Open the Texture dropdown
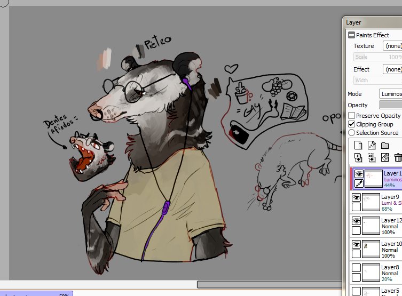 point(392,46)
